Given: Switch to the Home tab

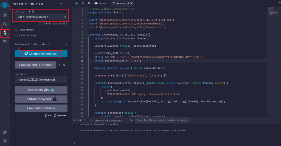Looking at the screenshot, I should click(100, 3).
